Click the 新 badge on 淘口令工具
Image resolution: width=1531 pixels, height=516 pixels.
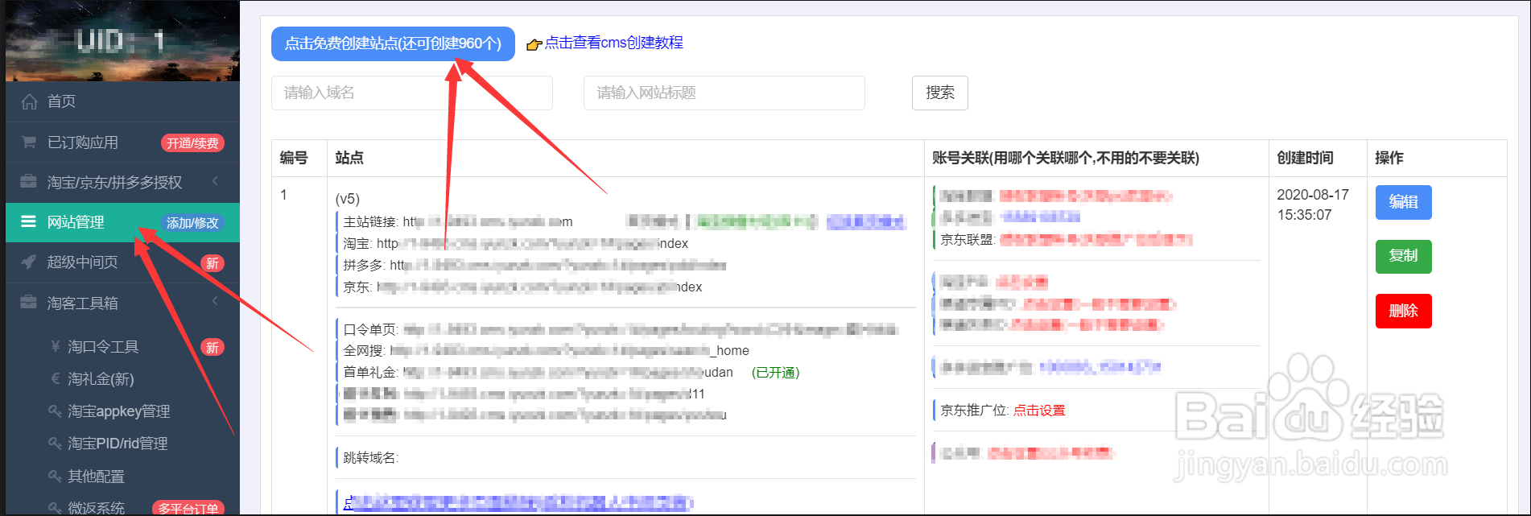[x=213, y=348]
